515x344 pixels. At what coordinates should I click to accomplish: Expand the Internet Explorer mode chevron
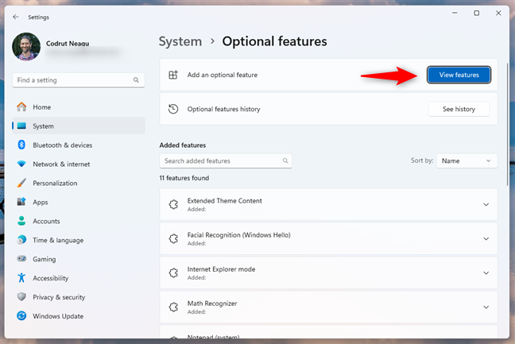[486, 272]
